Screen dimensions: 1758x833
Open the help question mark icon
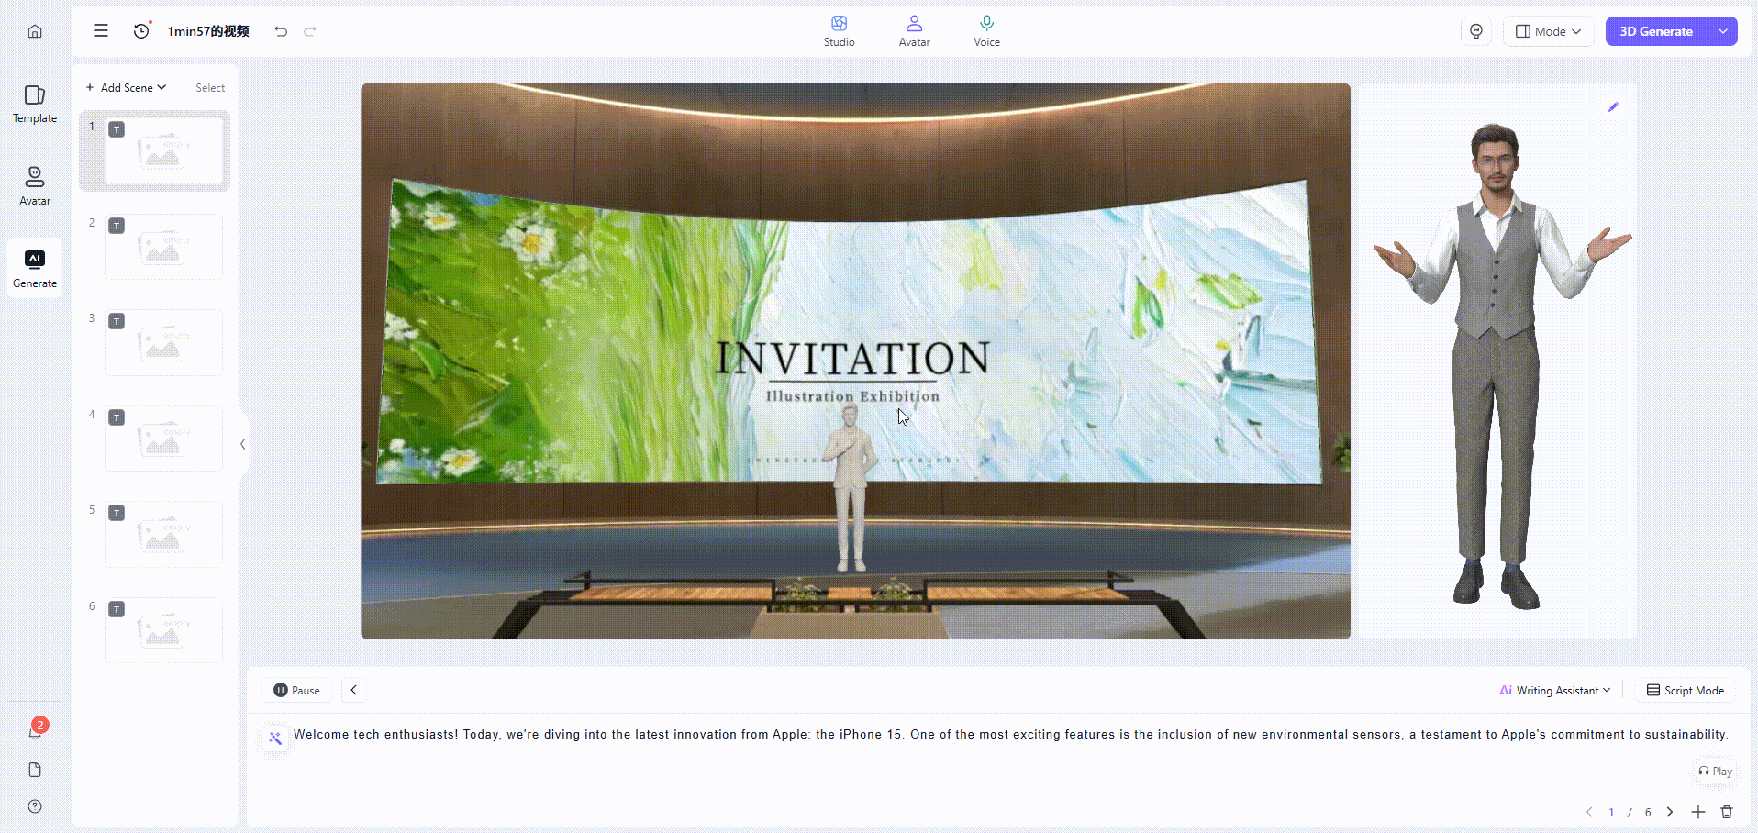point(35,806)
